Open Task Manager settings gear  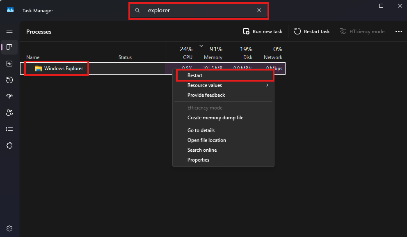(9, 228)
